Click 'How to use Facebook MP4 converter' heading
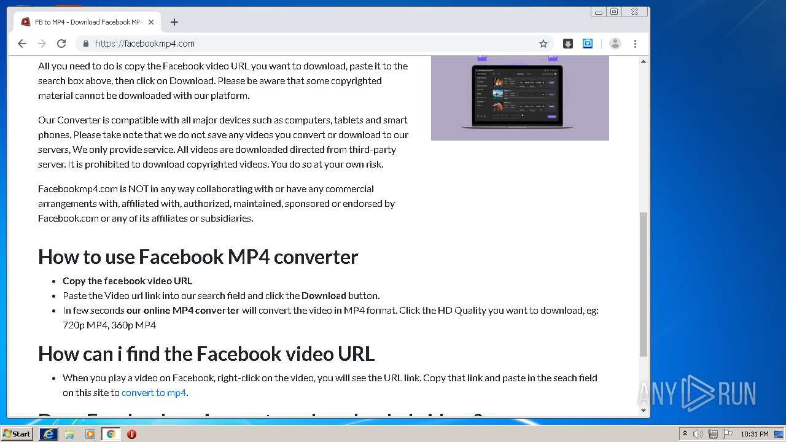Screen dimensions: 786x442 (x=198, y=257)
